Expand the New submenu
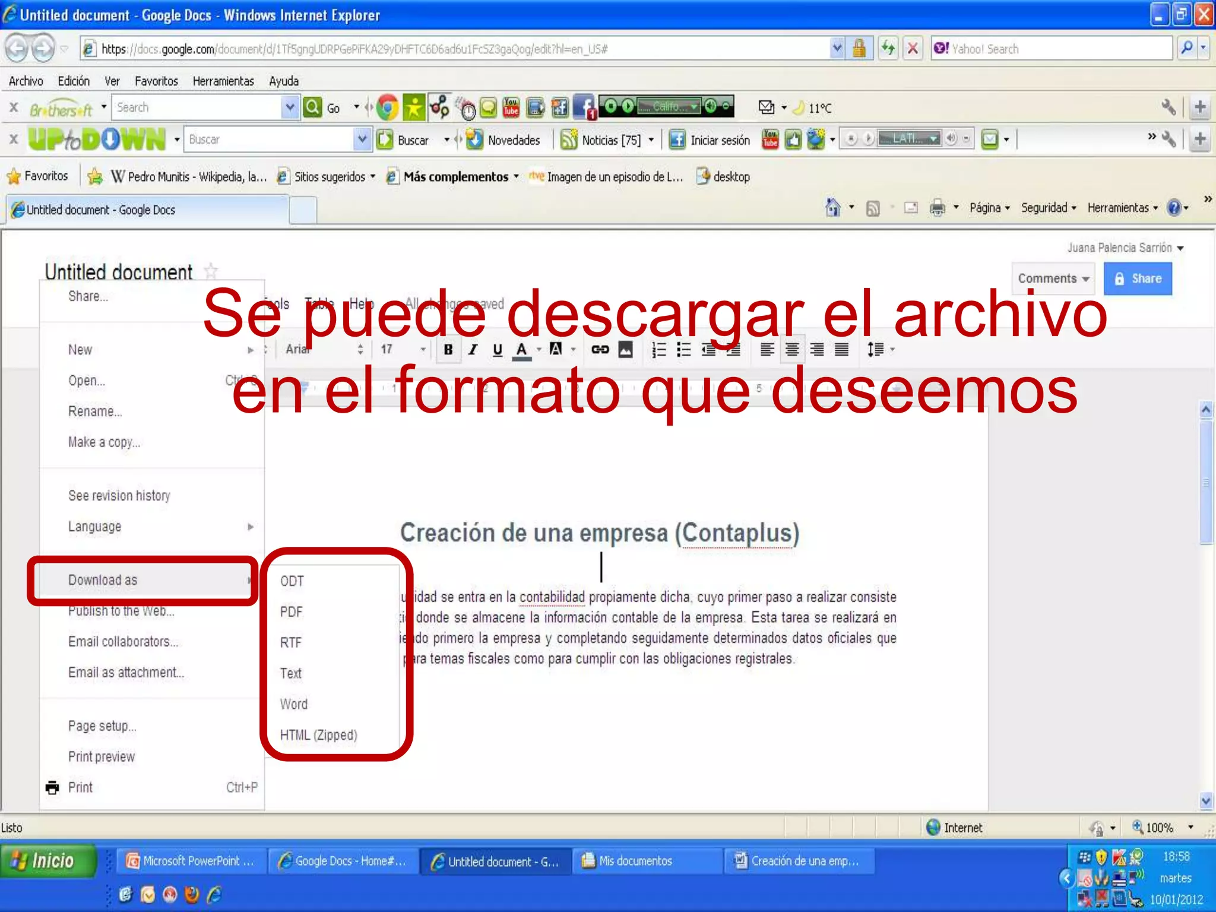Screen dimensions: 1216x912 [152, 350]
